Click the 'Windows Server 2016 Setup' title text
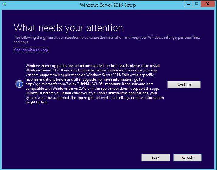 point(108,5)
